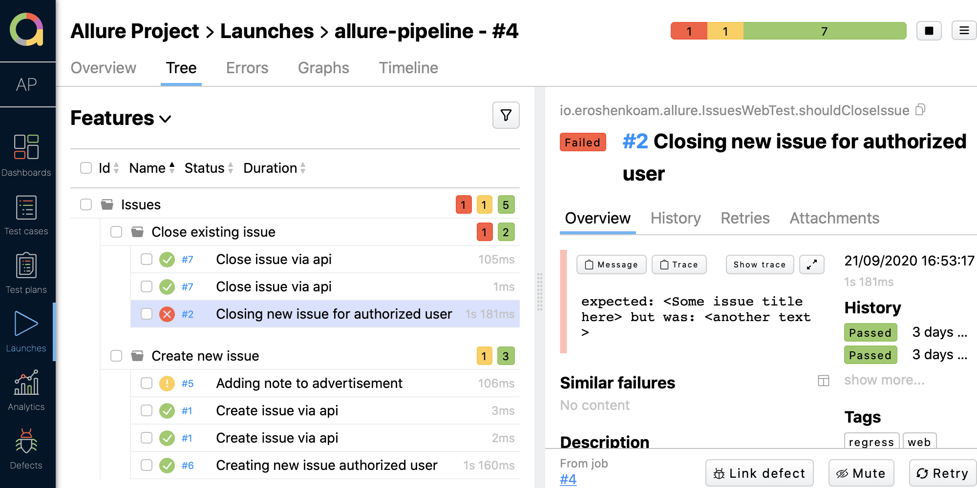The height and width of the screenshot is (488, 977).
Task: Open the Defects section
Action: click(26, 449)
